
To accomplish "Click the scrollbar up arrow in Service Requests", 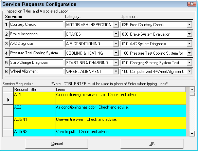I will point(192,90).
